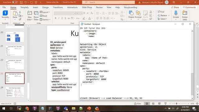The height and width of the screenshot is (112, 199).
Task: Switch to the Transitions tab
Action: pyautogui.click(x=58, y=7)
